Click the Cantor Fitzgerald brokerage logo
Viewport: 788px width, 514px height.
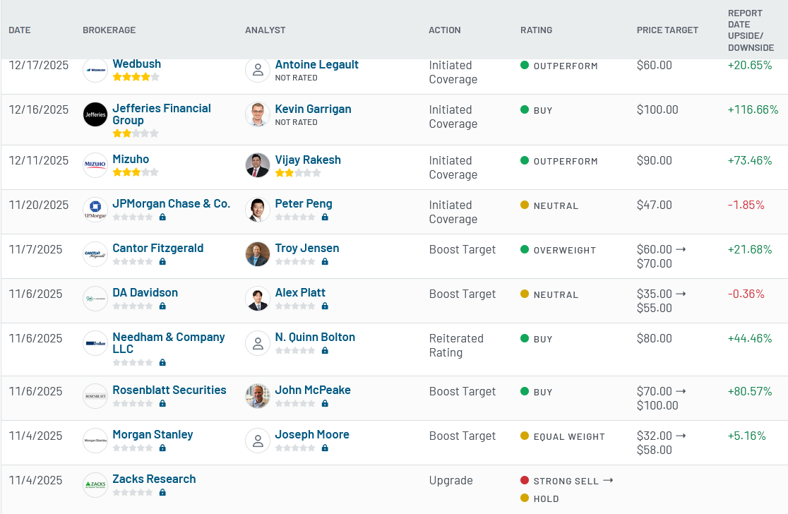coord(95,254)
